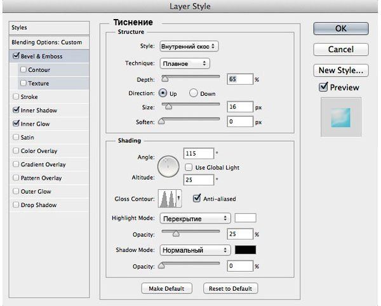Click the Size value input field
381x306 pixels.
(239, 108)
